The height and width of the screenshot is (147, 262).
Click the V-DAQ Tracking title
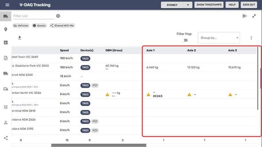(35, 5)
